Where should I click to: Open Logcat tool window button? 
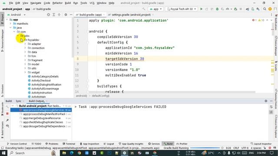pyautogui.click(x=109, y=144)
